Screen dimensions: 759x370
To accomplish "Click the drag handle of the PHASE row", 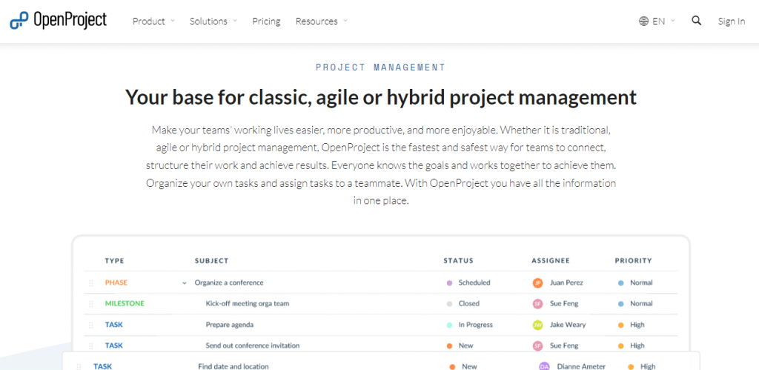I will [91, 283].
